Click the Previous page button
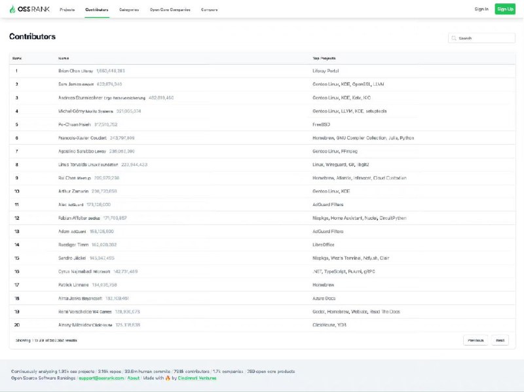 click(x=476, y=340)
